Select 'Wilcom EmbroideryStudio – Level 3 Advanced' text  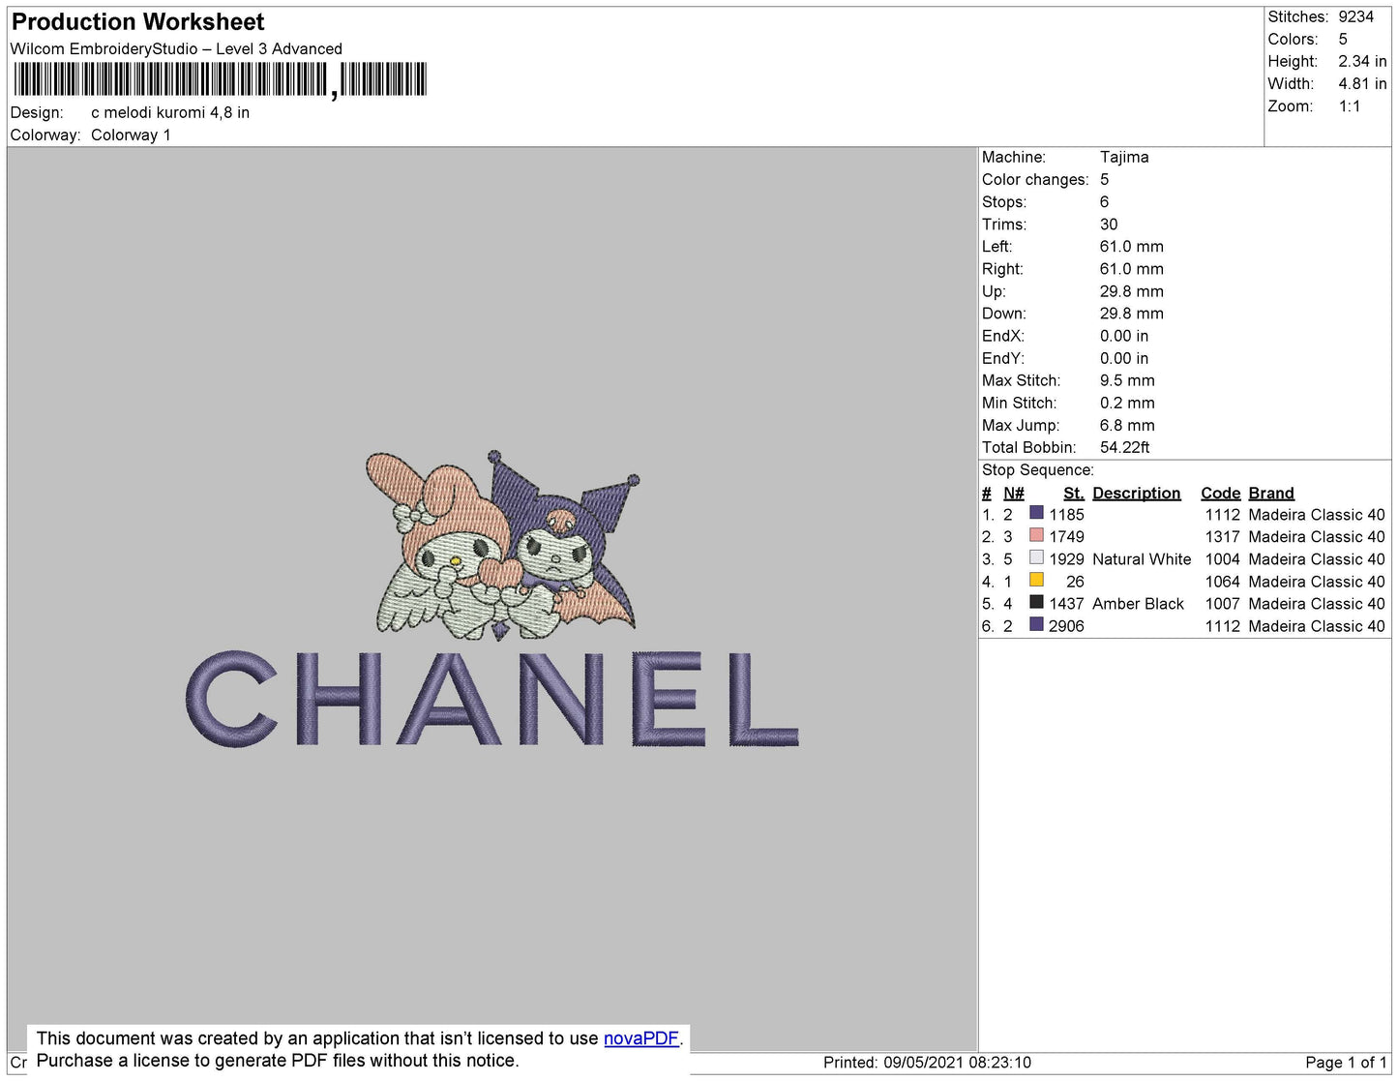176,48
